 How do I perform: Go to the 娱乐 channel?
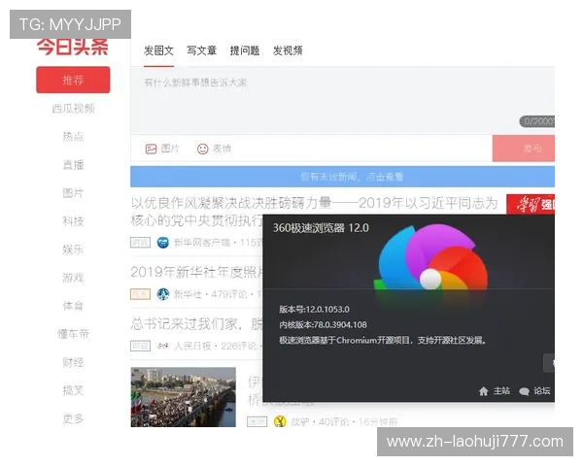(73, 250)
